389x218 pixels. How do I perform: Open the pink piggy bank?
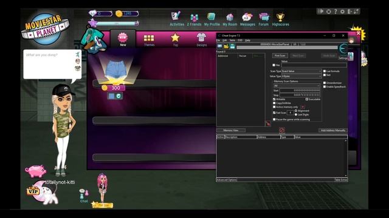35,171
